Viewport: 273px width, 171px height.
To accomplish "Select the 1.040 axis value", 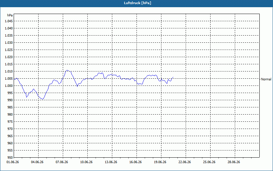I will 9,28.
